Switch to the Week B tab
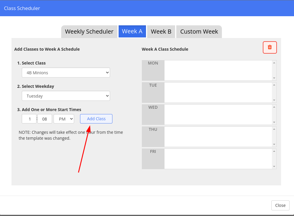294x216 pixels. point(161,32)
